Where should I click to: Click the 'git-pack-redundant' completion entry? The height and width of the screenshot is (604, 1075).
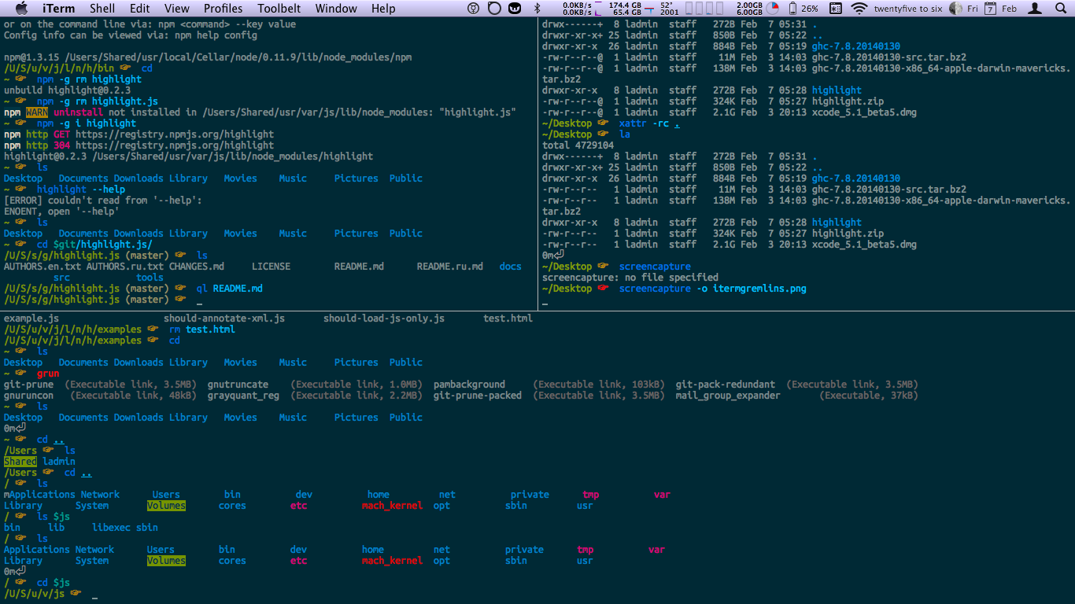tap(726, 385)
